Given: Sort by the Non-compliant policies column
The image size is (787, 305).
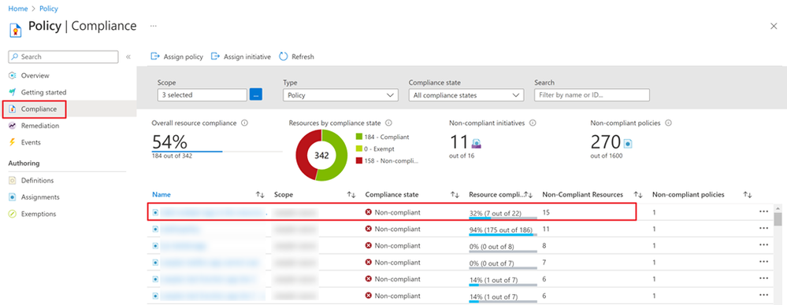Looking at the screenshot, I should pos(748,194).
